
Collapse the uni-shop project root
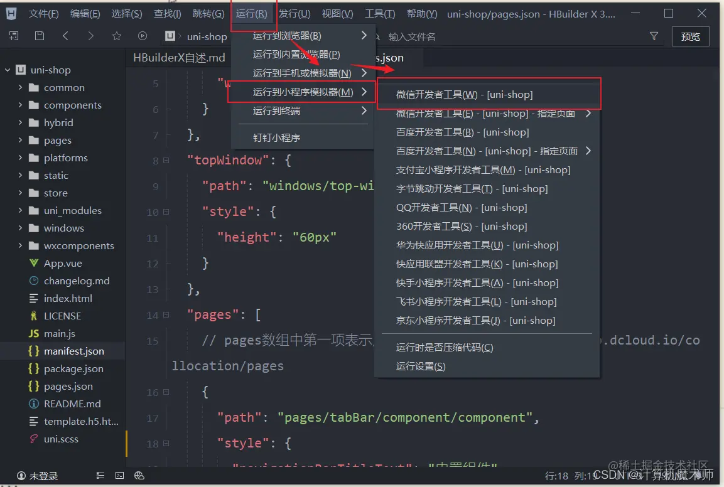[x=6, y=70]
